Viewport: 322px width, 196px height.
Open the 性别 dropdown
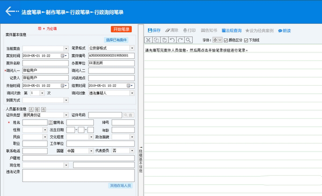click(x=45, y=130)
